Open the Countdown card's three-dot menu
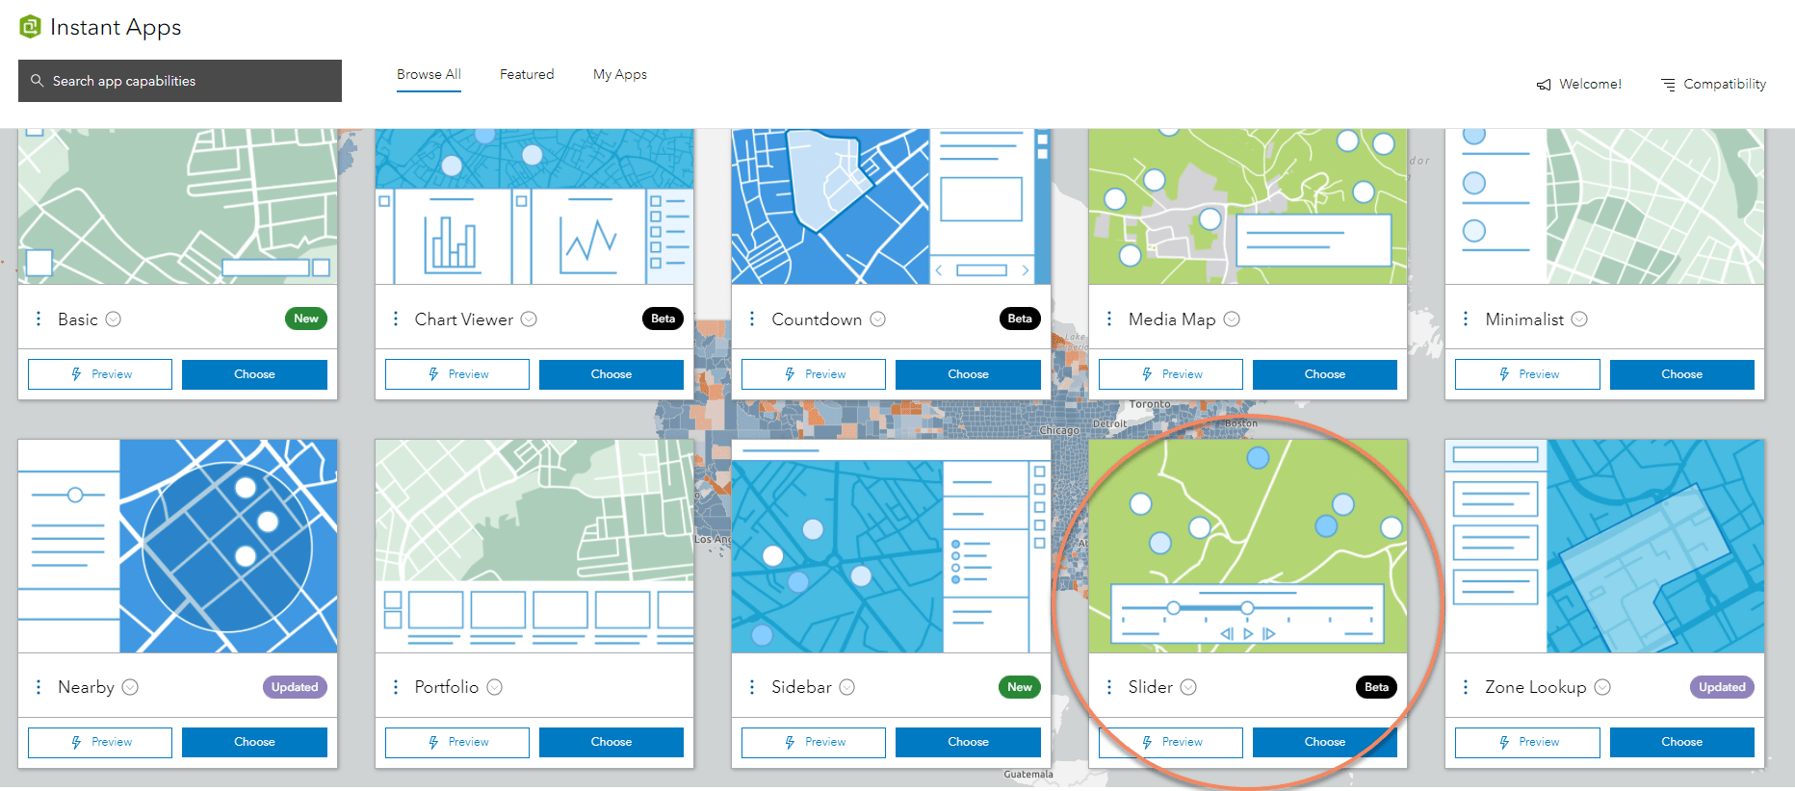Viewport: 1795px width, 791px height. point(752,319)
